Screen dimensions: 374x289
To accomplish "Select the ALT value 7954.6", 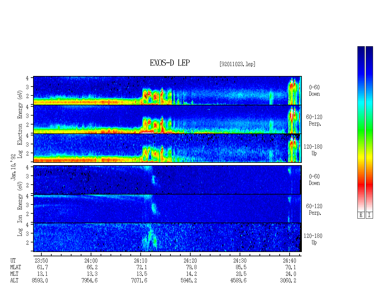I will tap(89, 281).
